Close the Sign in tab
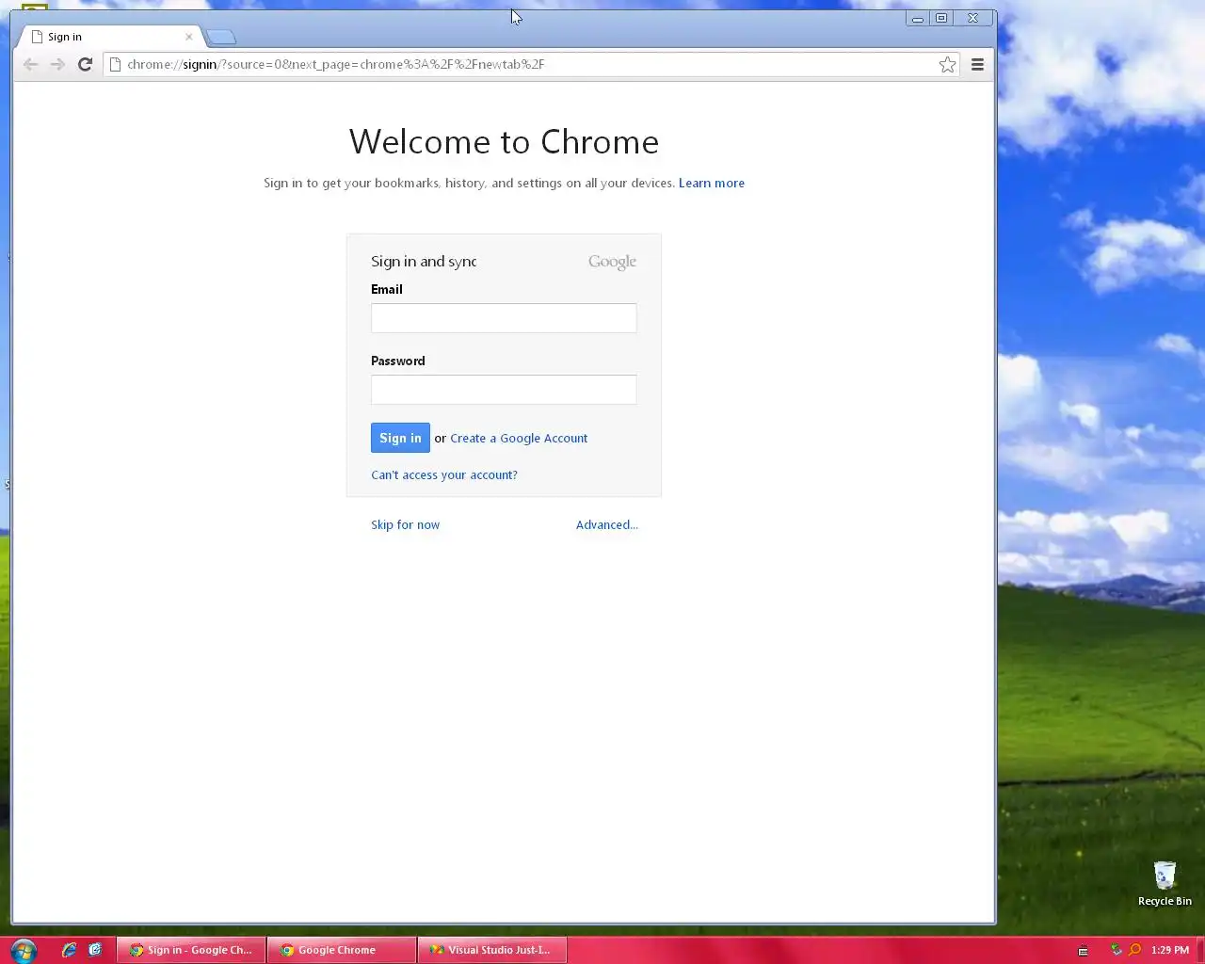Image resolution: width=1205 pixels, height=964 pixels. (189, 37)
